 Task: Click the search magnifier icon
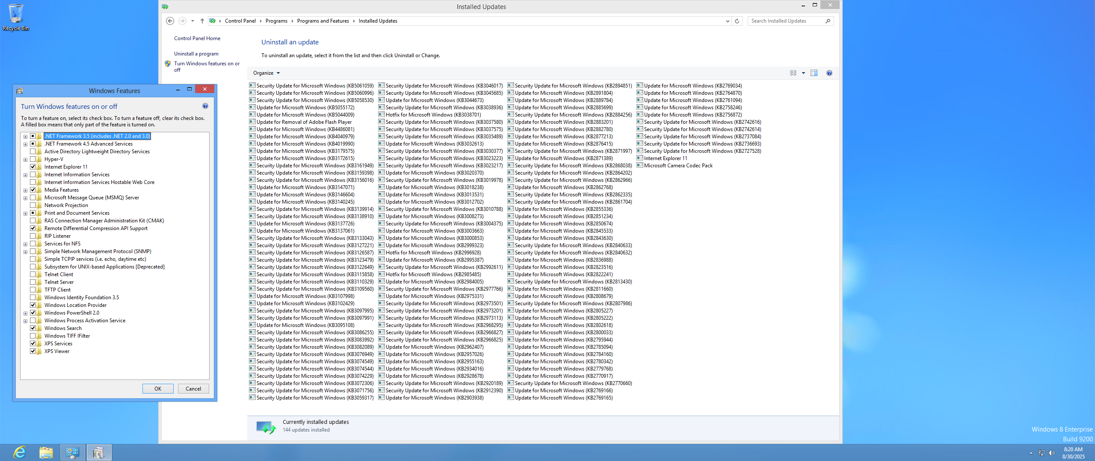pos(828,21)
